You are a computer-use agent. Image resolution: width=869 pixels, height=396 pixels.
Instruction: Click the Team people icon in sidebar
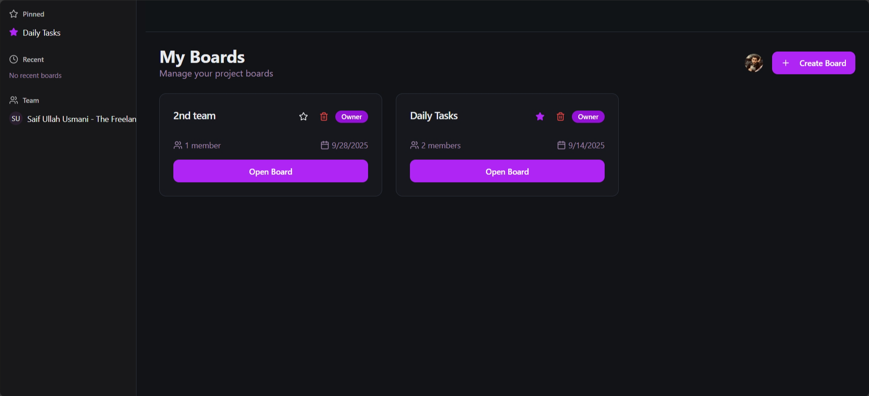click(x=14, y=100)
